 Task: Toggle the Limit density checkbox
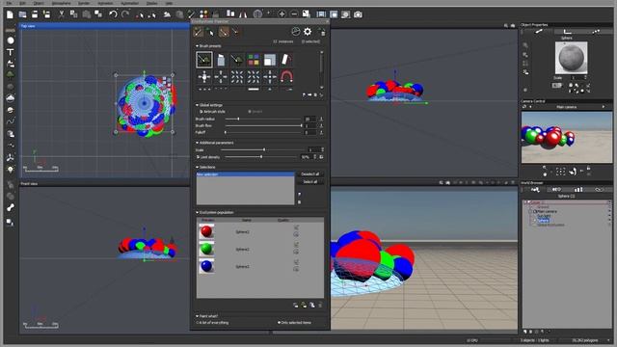coord(198,157)
